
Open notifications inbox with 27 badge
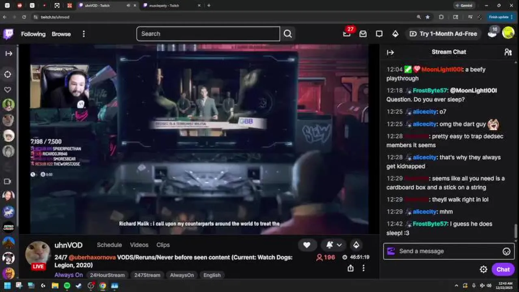click(347, 34)
